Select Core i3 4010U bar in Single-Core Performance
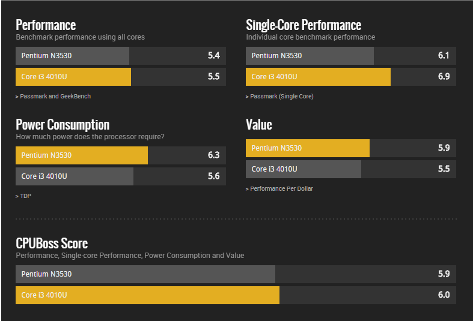The height and width of the screenshot is (321, 473). [350, 77]
